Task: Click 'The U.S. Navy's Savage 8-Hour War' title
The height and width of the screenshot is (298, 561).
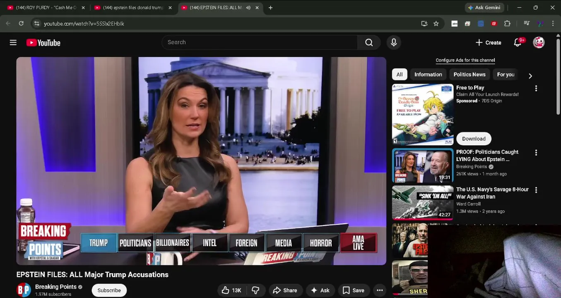Action: click(492, 193)
